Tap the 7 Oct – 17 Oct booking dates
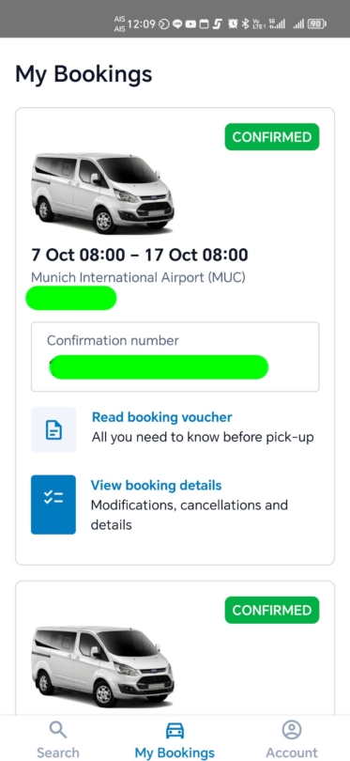Viewport: 350px width, 761px height. 140,255
